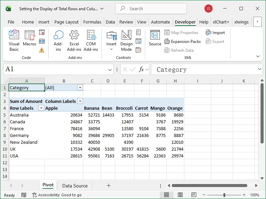Open the XML Source pane
Screen dimensions: 266x199
(x=155, y=38)
